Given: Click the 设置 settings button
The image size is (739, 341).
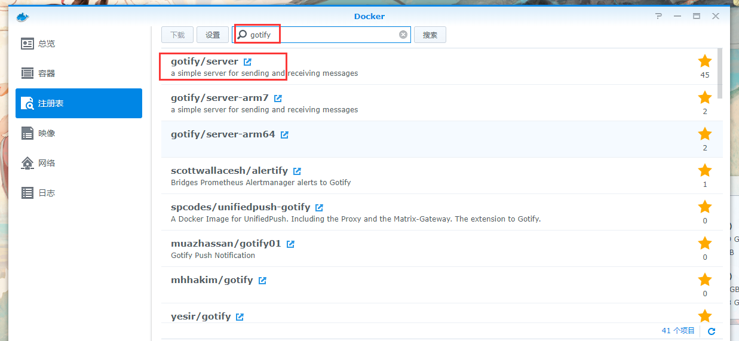Looking at the screenshot, I should 213,35.
